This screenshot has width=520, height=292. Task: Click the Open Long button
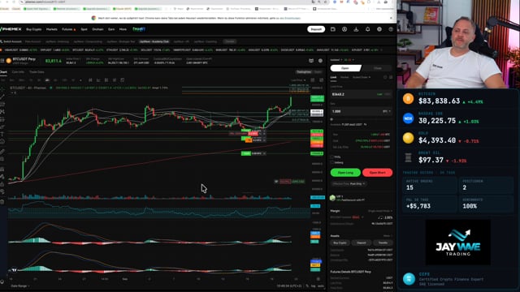pyautogui.click(x=345, y=173)
